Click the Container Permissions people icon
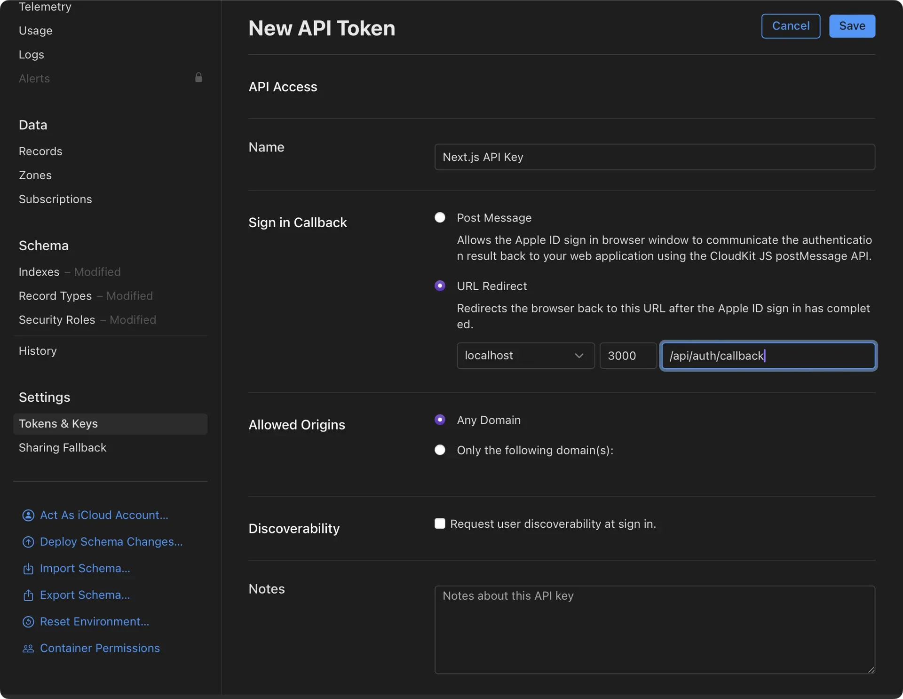 pos(28,649)
